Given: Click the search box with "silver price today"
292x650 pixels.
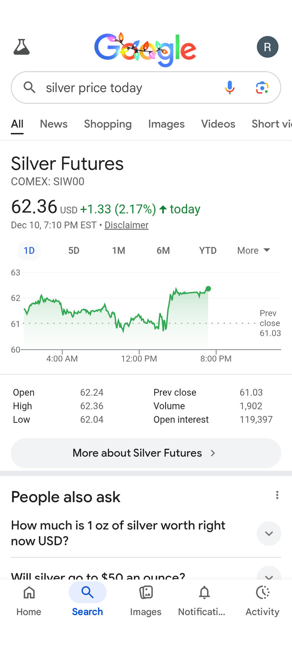Looking at the screenshot, I should tap(128, 88).
